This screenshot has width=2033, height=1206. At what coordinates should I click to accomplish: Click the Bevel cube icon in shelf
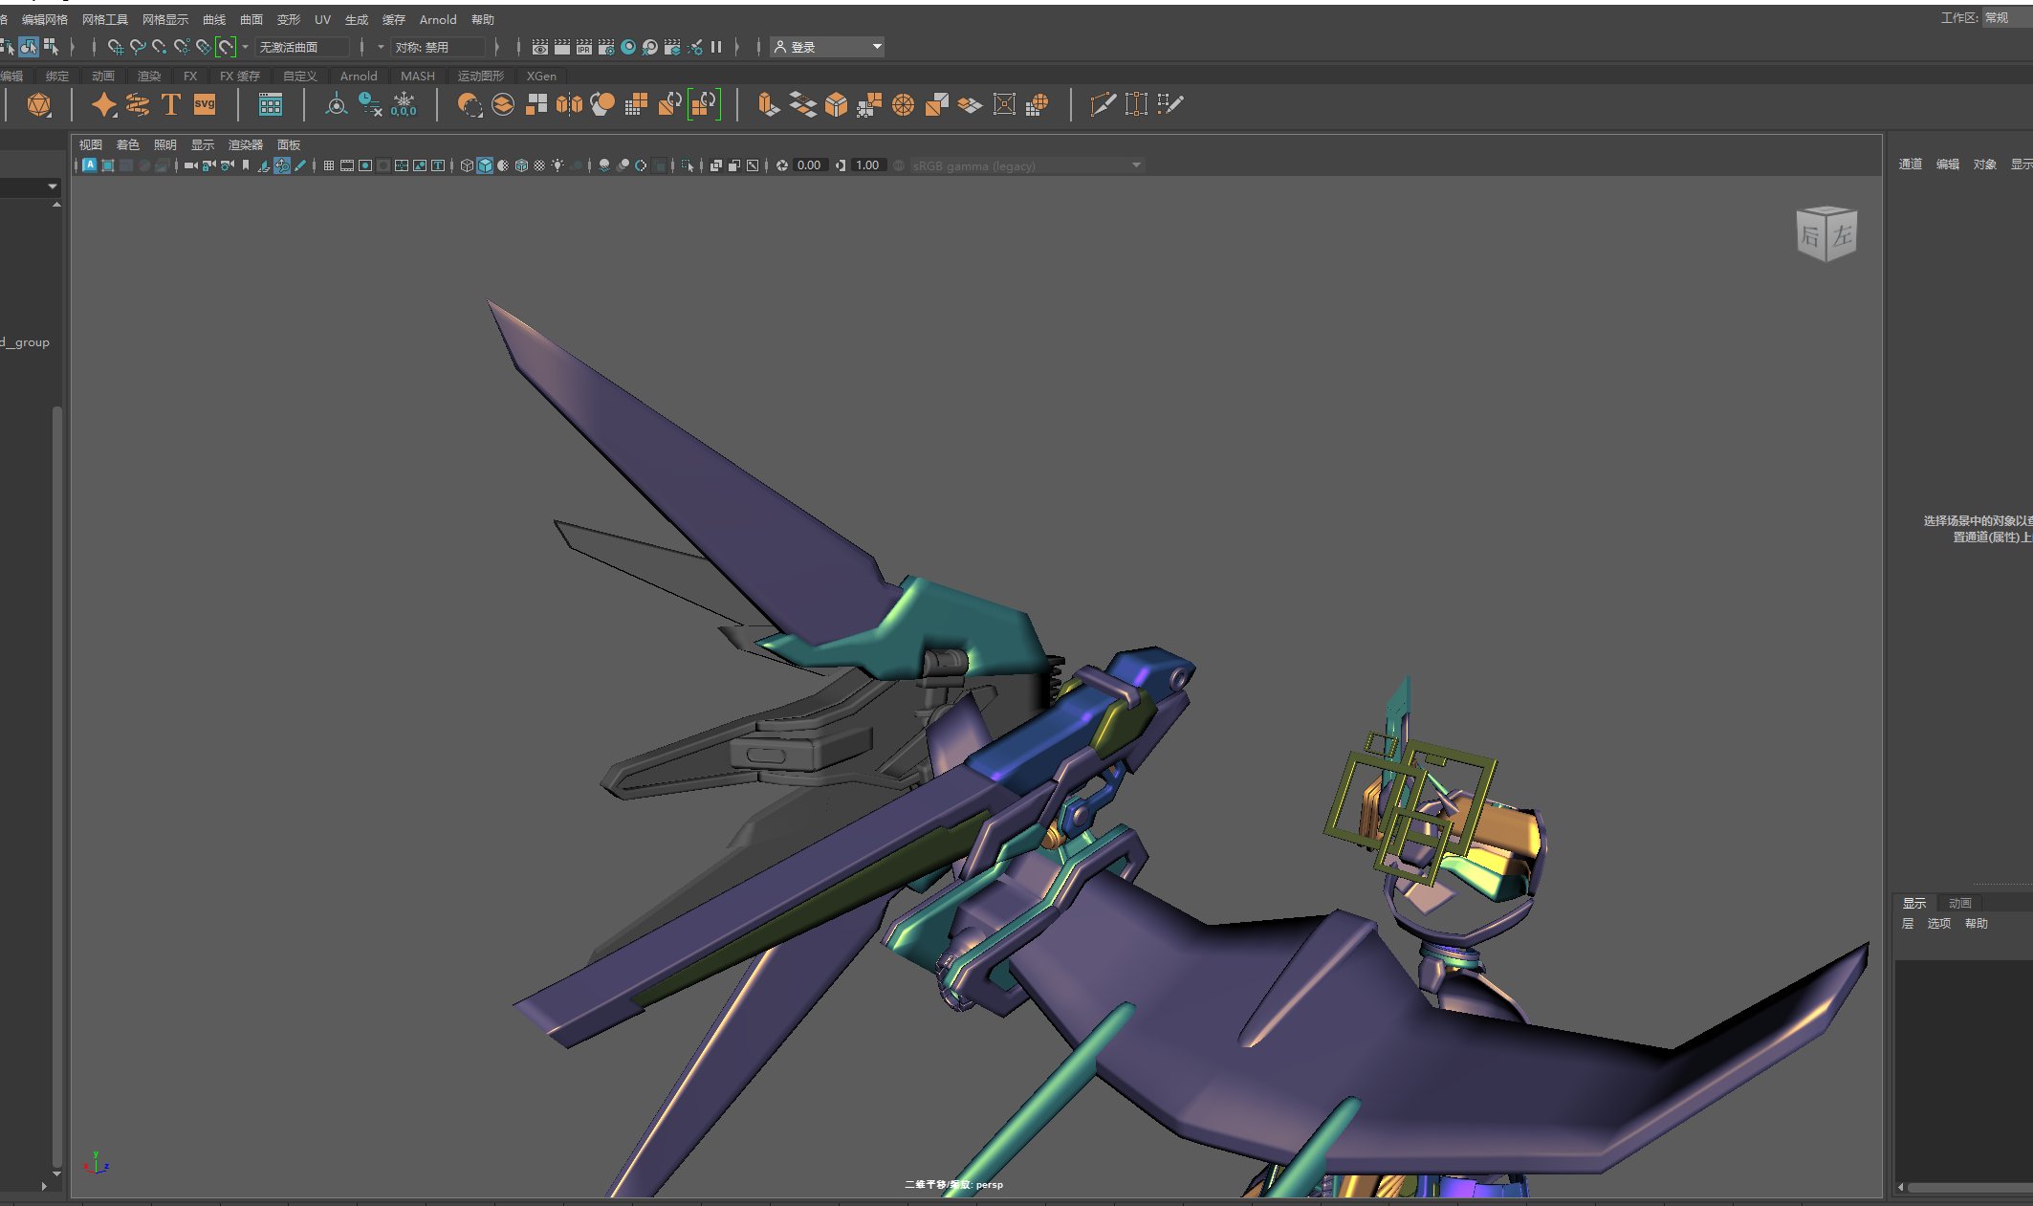coord(837,105)
